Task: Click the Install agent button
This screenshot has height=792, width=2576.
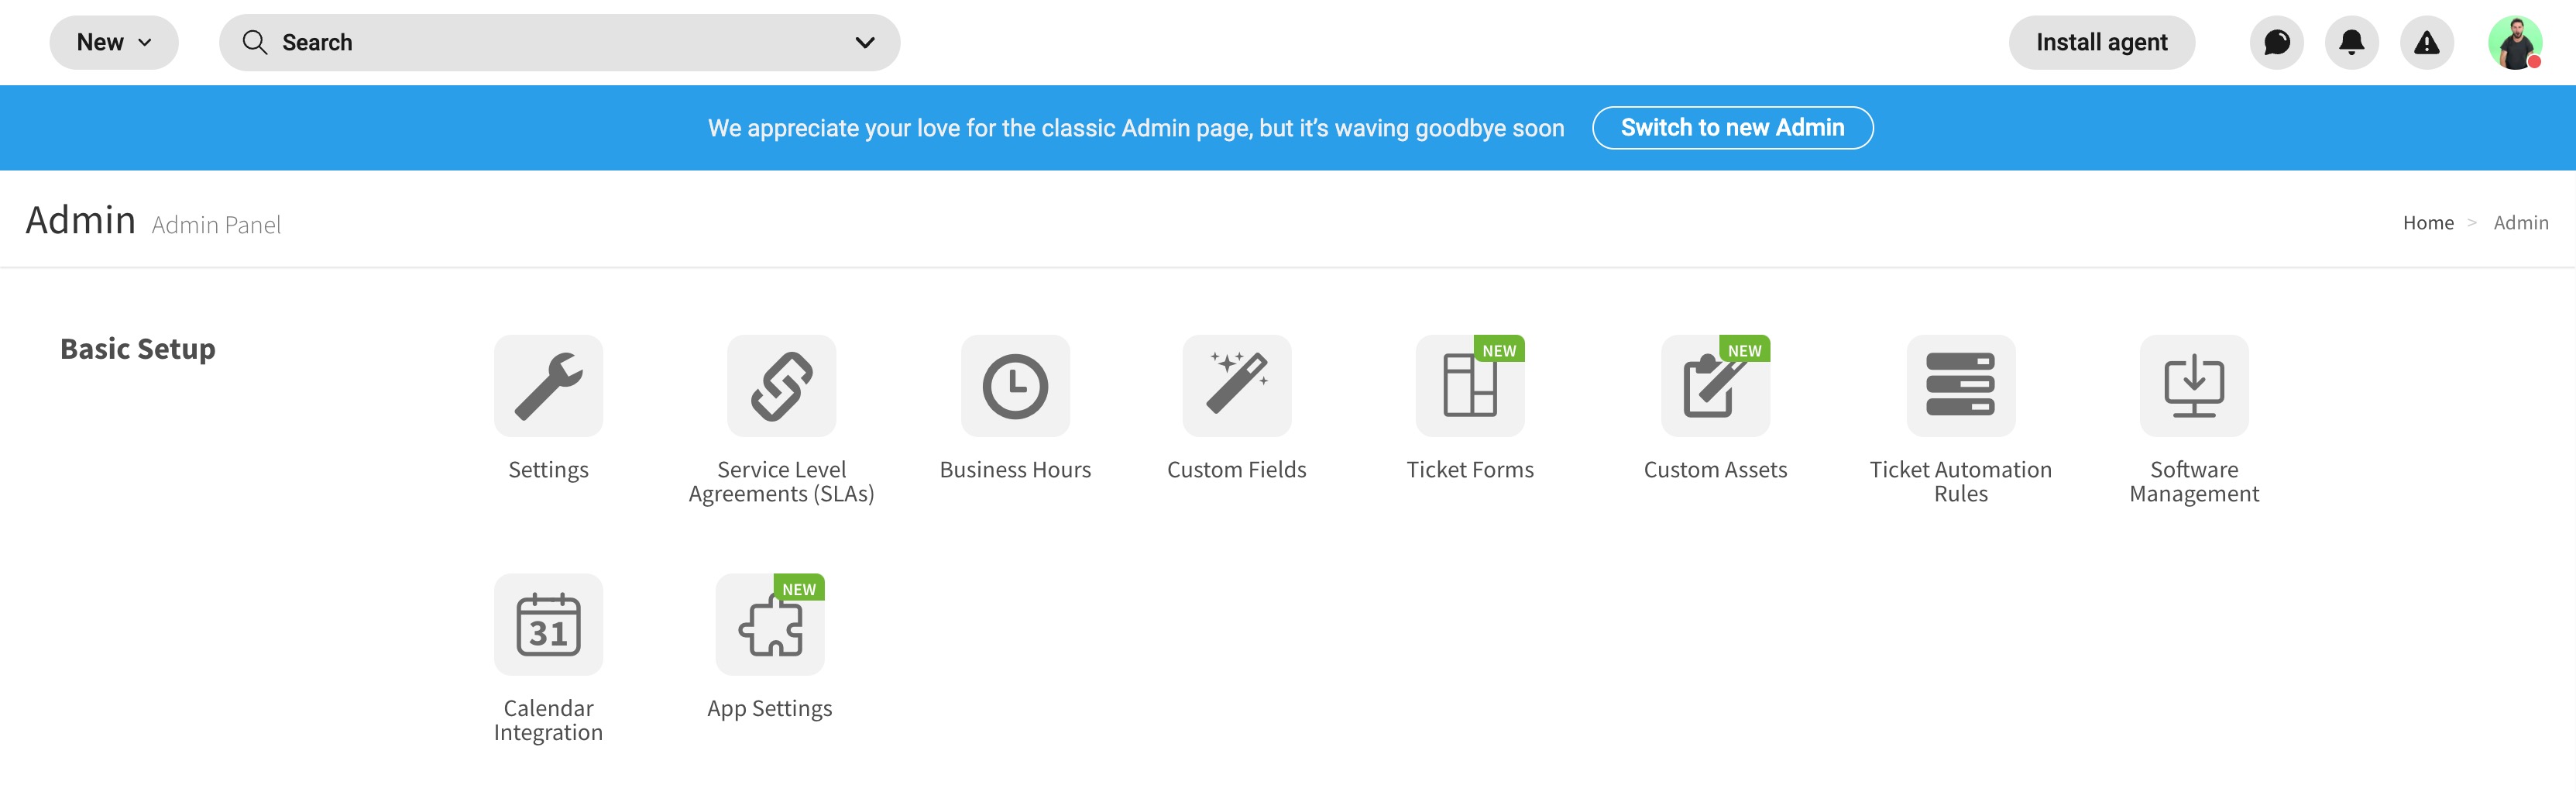Action: click(x=2102, y=42)
